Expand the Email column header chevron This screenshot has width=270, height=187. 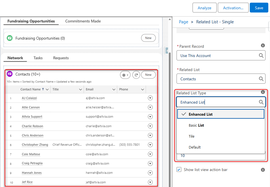114,90
